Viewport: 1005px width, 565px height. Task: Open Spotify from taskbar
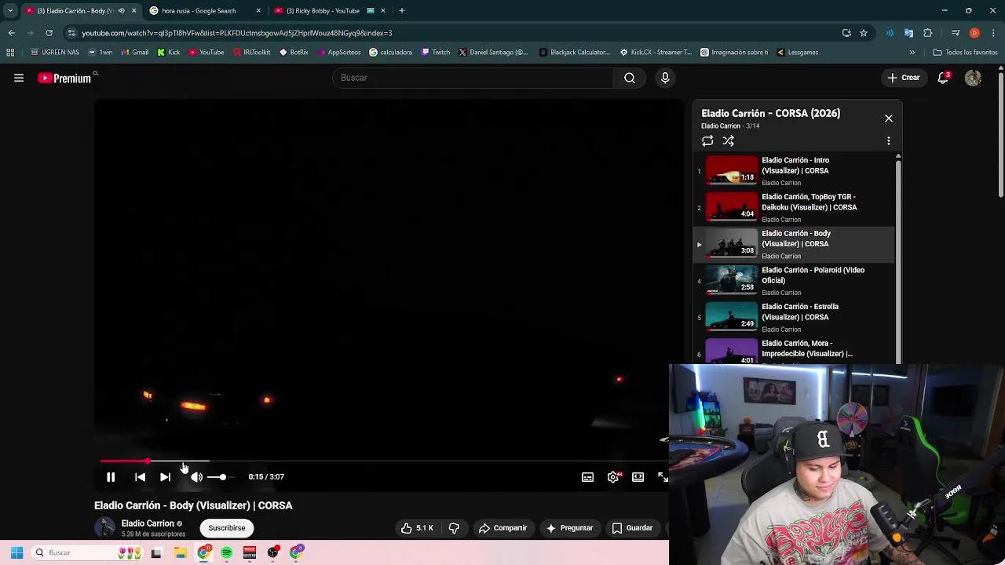click(x=226, y=552)
